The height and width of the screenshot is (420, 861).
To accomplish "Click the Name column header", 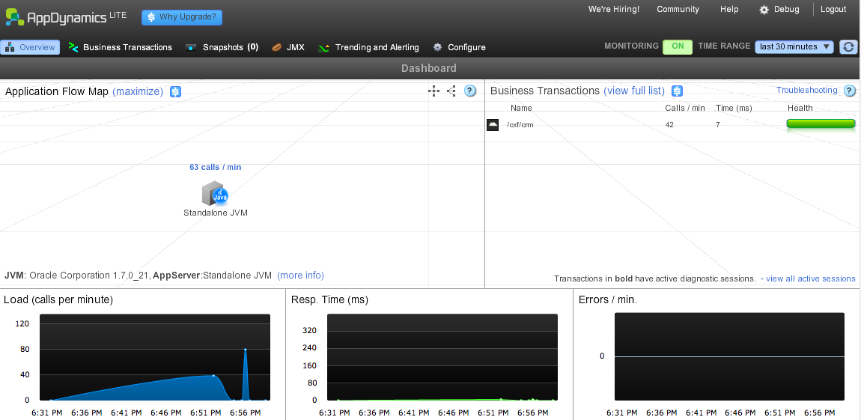I will [521, 108].
